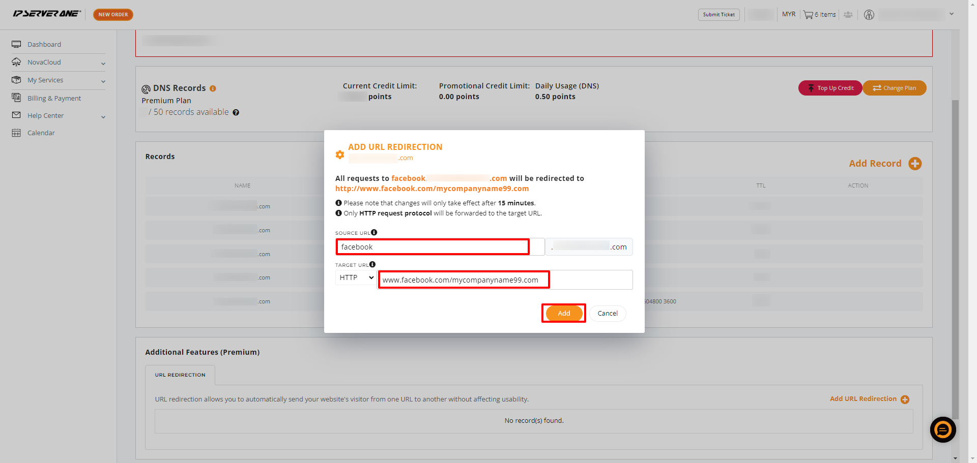Image resolution: width=977 pixels, height=463 pixels.
Task: Click the Add Record label
Action: pos(875,164)
